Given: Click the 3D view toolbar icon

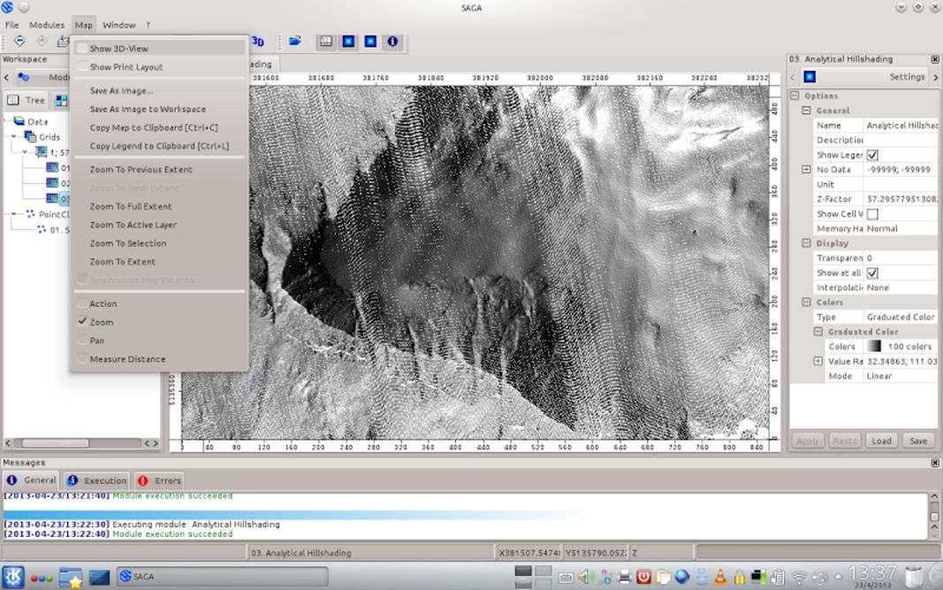Looking at the screenshot, I should click(x=257, y=42).
